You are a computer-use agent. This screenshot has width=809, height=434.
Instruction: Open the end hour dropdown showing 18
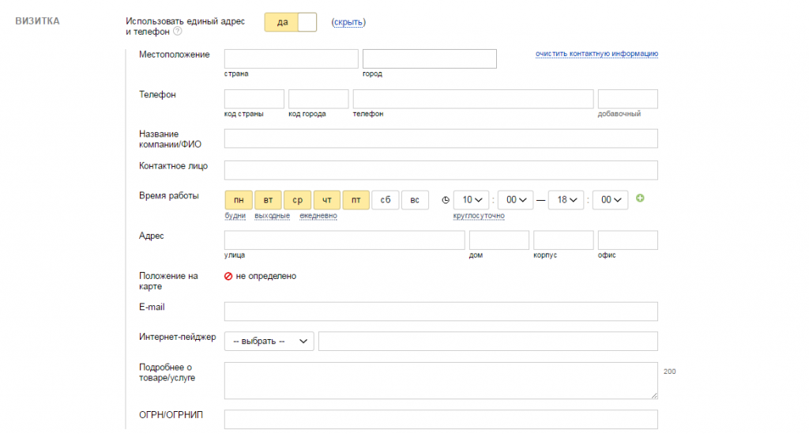(x=566, y=200)
